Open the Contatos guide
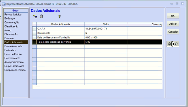Viewport: 188px width, 107px height. point(9,38)
